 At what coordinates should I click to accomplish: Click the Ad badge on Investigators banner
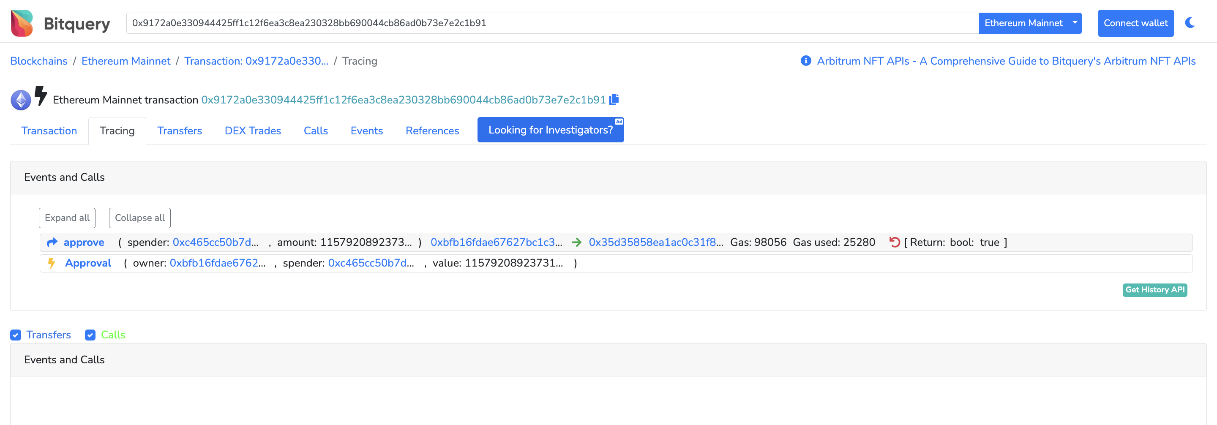(x=618, y=122)
